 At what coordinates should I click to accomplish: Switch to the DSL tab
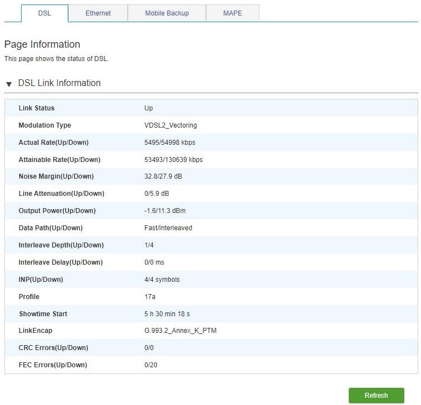pyautogui.click(x=44, y=13)
